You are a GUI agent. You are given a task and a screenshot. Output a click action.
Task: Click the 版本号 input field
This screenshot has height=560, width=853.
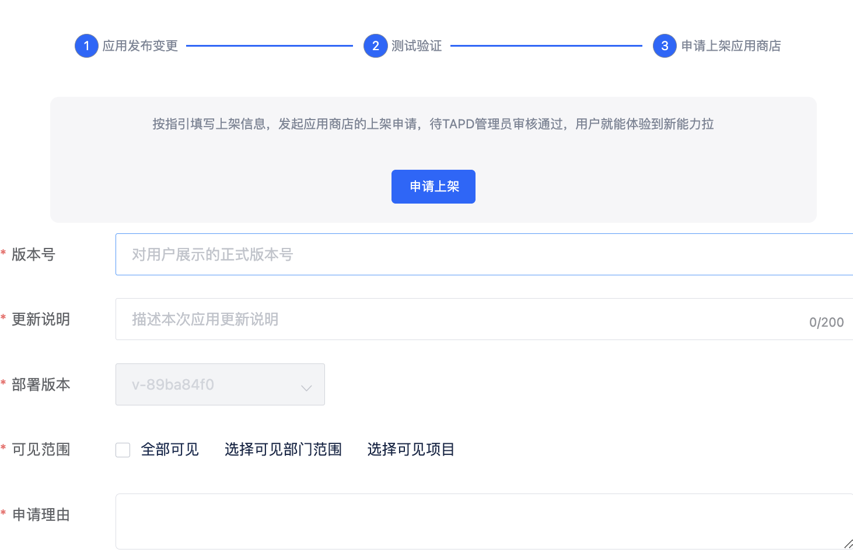(x=408, y=254)
